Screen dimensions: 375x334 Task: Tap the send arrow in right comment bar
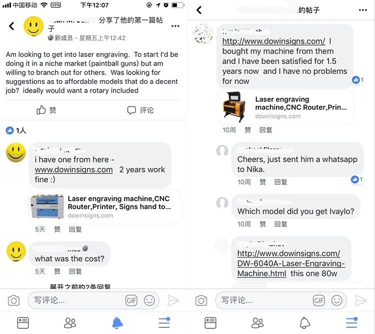point(360,300)
